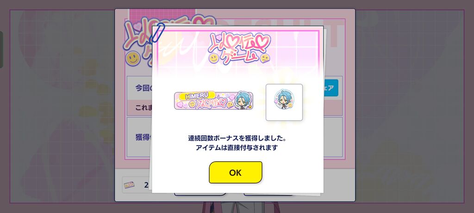Viewport: 474px width, 213px height.
Task: Click the dark tab on left screen edge
Action: [x=1, y=49]
